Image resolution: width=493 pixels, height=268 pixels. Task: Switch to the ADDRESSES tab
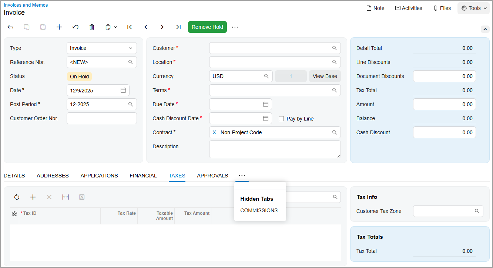click(53, 176)
